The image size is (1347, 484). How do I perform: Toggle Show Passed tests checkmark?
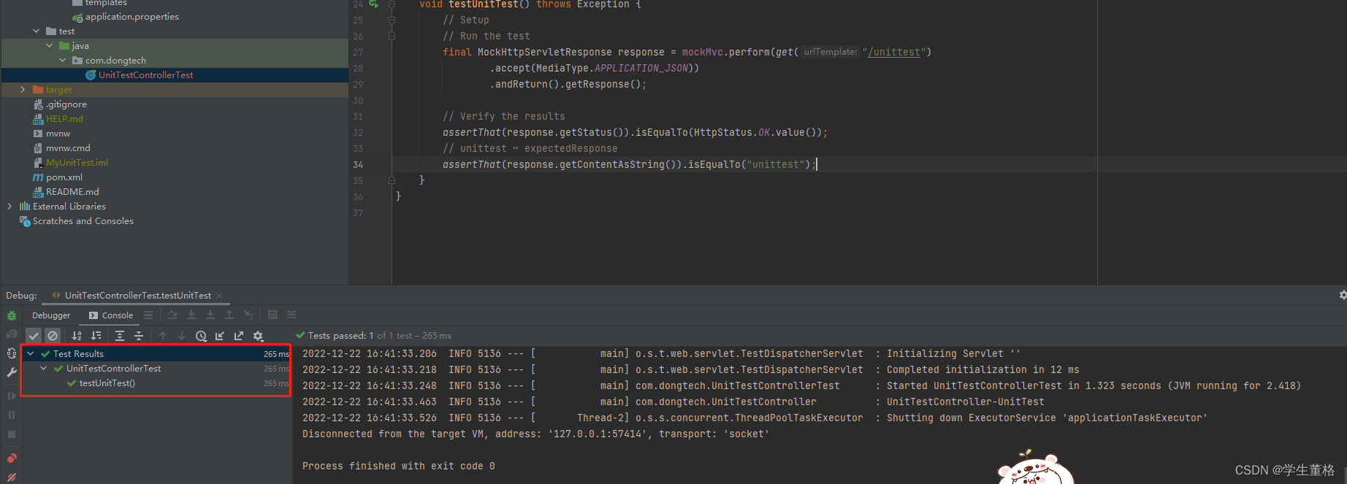[34, 336]
